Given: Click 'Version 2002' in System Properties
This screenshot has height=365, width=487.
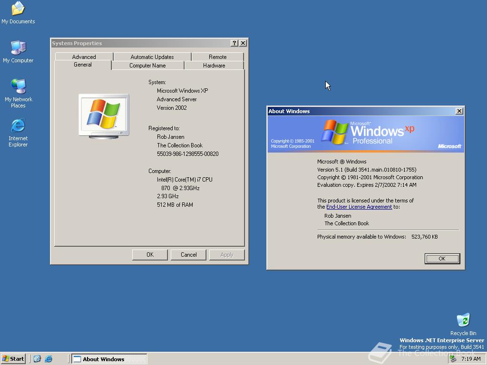Looking at the screenshot, I should coord(172,108).
